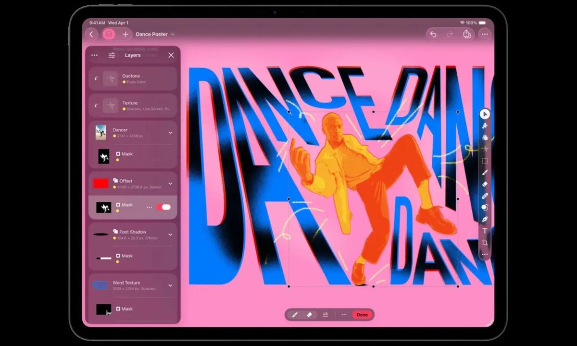This screenshot has width=577, height=346.
Task: Pick the Arrange arrow tool
Action: [485, 114]
